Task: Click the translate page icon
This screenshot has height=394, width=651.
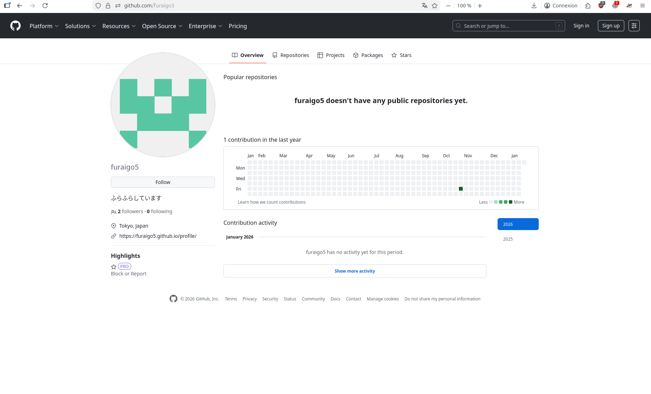Action: pyautogui.click(x=425, y=6)
